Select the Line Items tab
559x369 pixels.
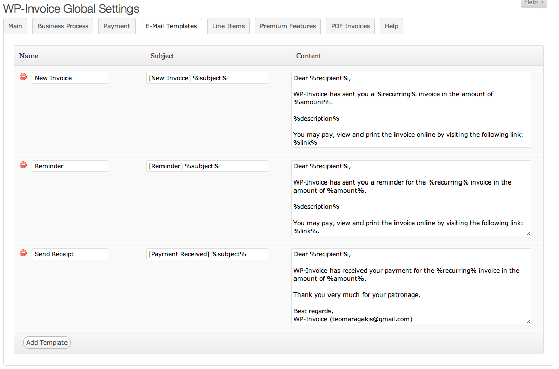[228, 26]
